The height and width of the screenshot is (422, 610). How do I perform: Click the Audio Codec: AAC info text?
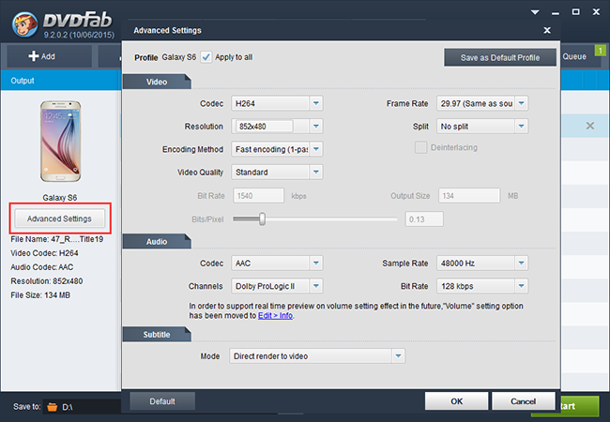tap(42, 267)
